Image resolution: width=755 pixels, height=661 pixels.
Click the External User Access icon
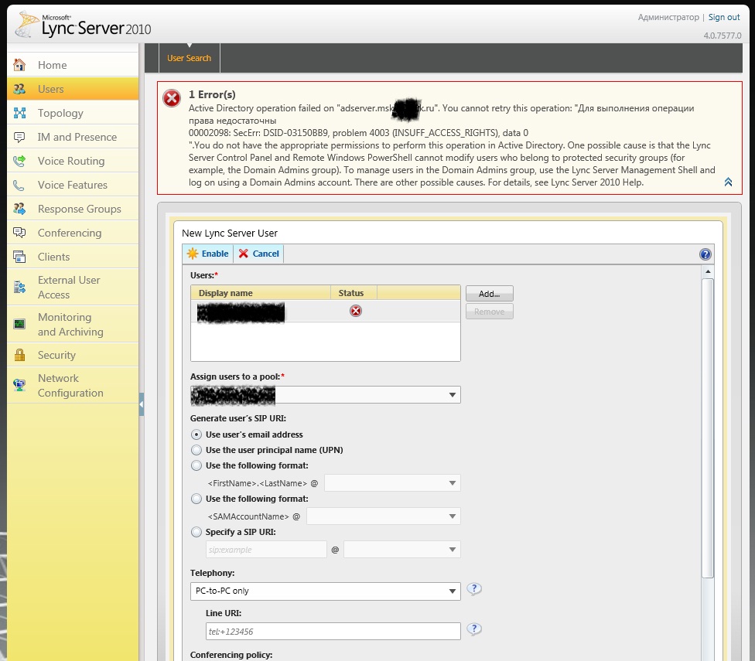[19, 287]
